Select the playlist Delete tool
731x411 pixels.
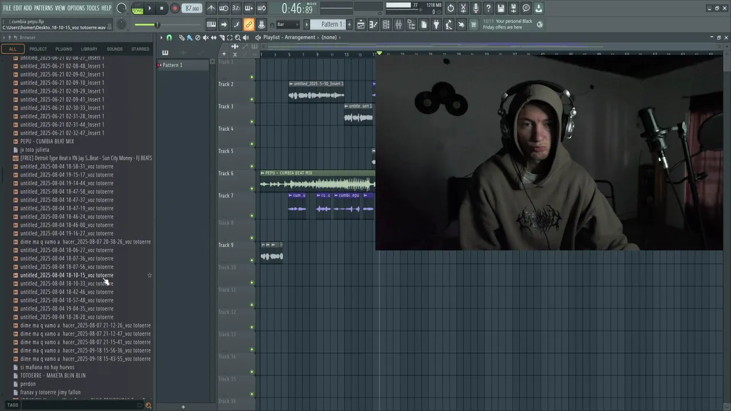(x=198, y=38)
